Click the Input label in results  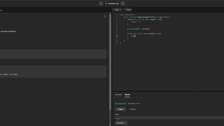117,114
